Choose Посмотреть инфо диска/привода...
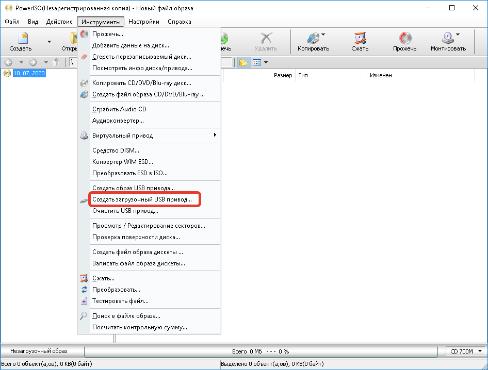 [x=149, y=68]
